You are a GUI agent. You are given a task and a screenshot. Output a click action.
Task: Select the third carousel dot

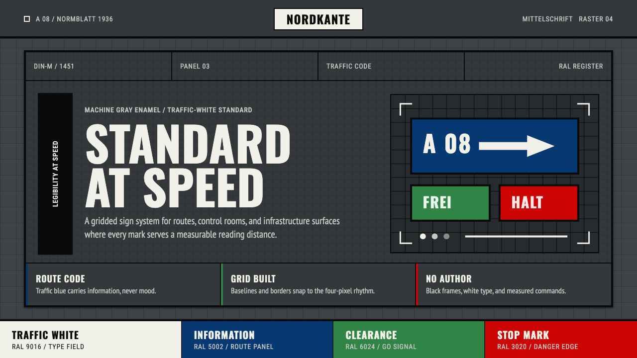(446, 236)
